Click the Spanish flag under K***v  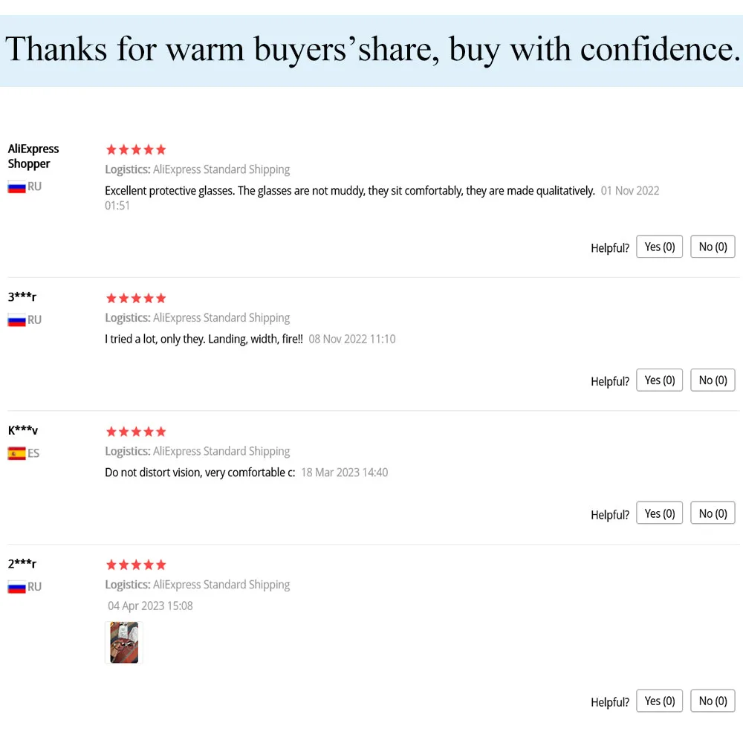coord(16,454)
